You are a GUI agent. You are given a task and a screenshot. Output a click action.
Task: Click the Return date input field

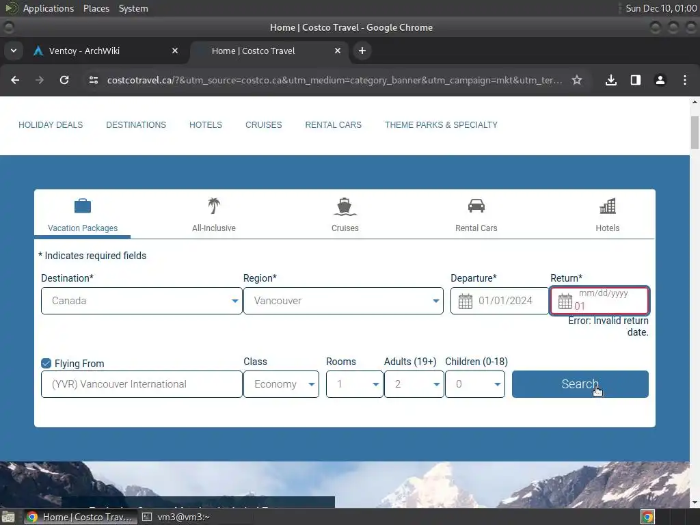[599, 301]
